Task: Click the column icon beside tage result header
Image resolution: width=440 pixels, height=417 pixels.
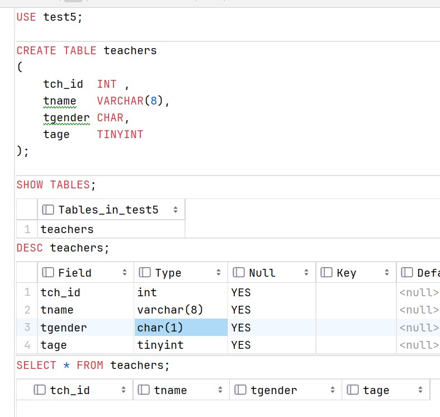Action: point(353,390)
